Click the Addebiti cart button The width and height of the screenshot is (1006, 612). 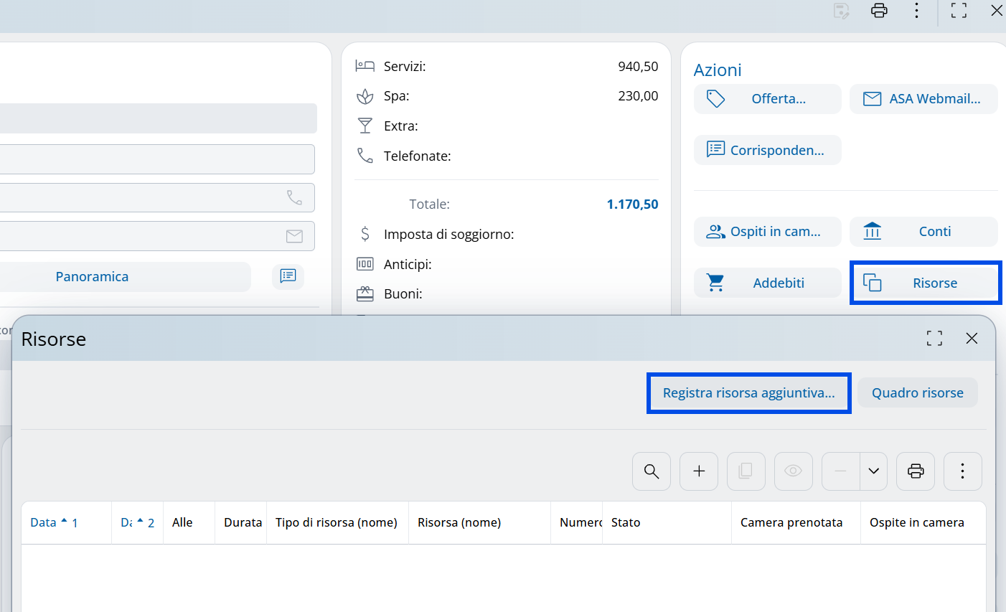pos(767,283)
